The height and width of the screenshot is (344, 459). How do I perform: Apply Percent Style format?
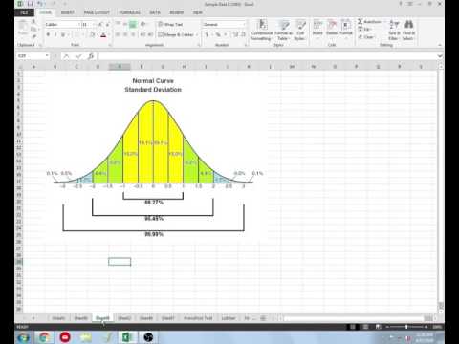(x=218, y=34)
